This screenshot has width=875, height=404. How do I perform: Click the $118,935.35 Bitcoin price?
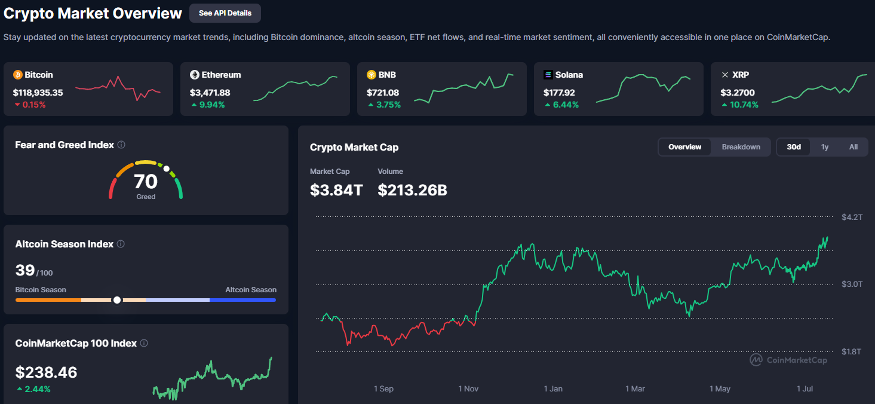click(x=38, y=93)
